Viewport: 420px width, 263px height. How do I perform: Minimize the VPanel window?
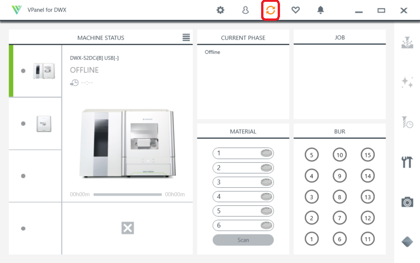click(359, 12)
